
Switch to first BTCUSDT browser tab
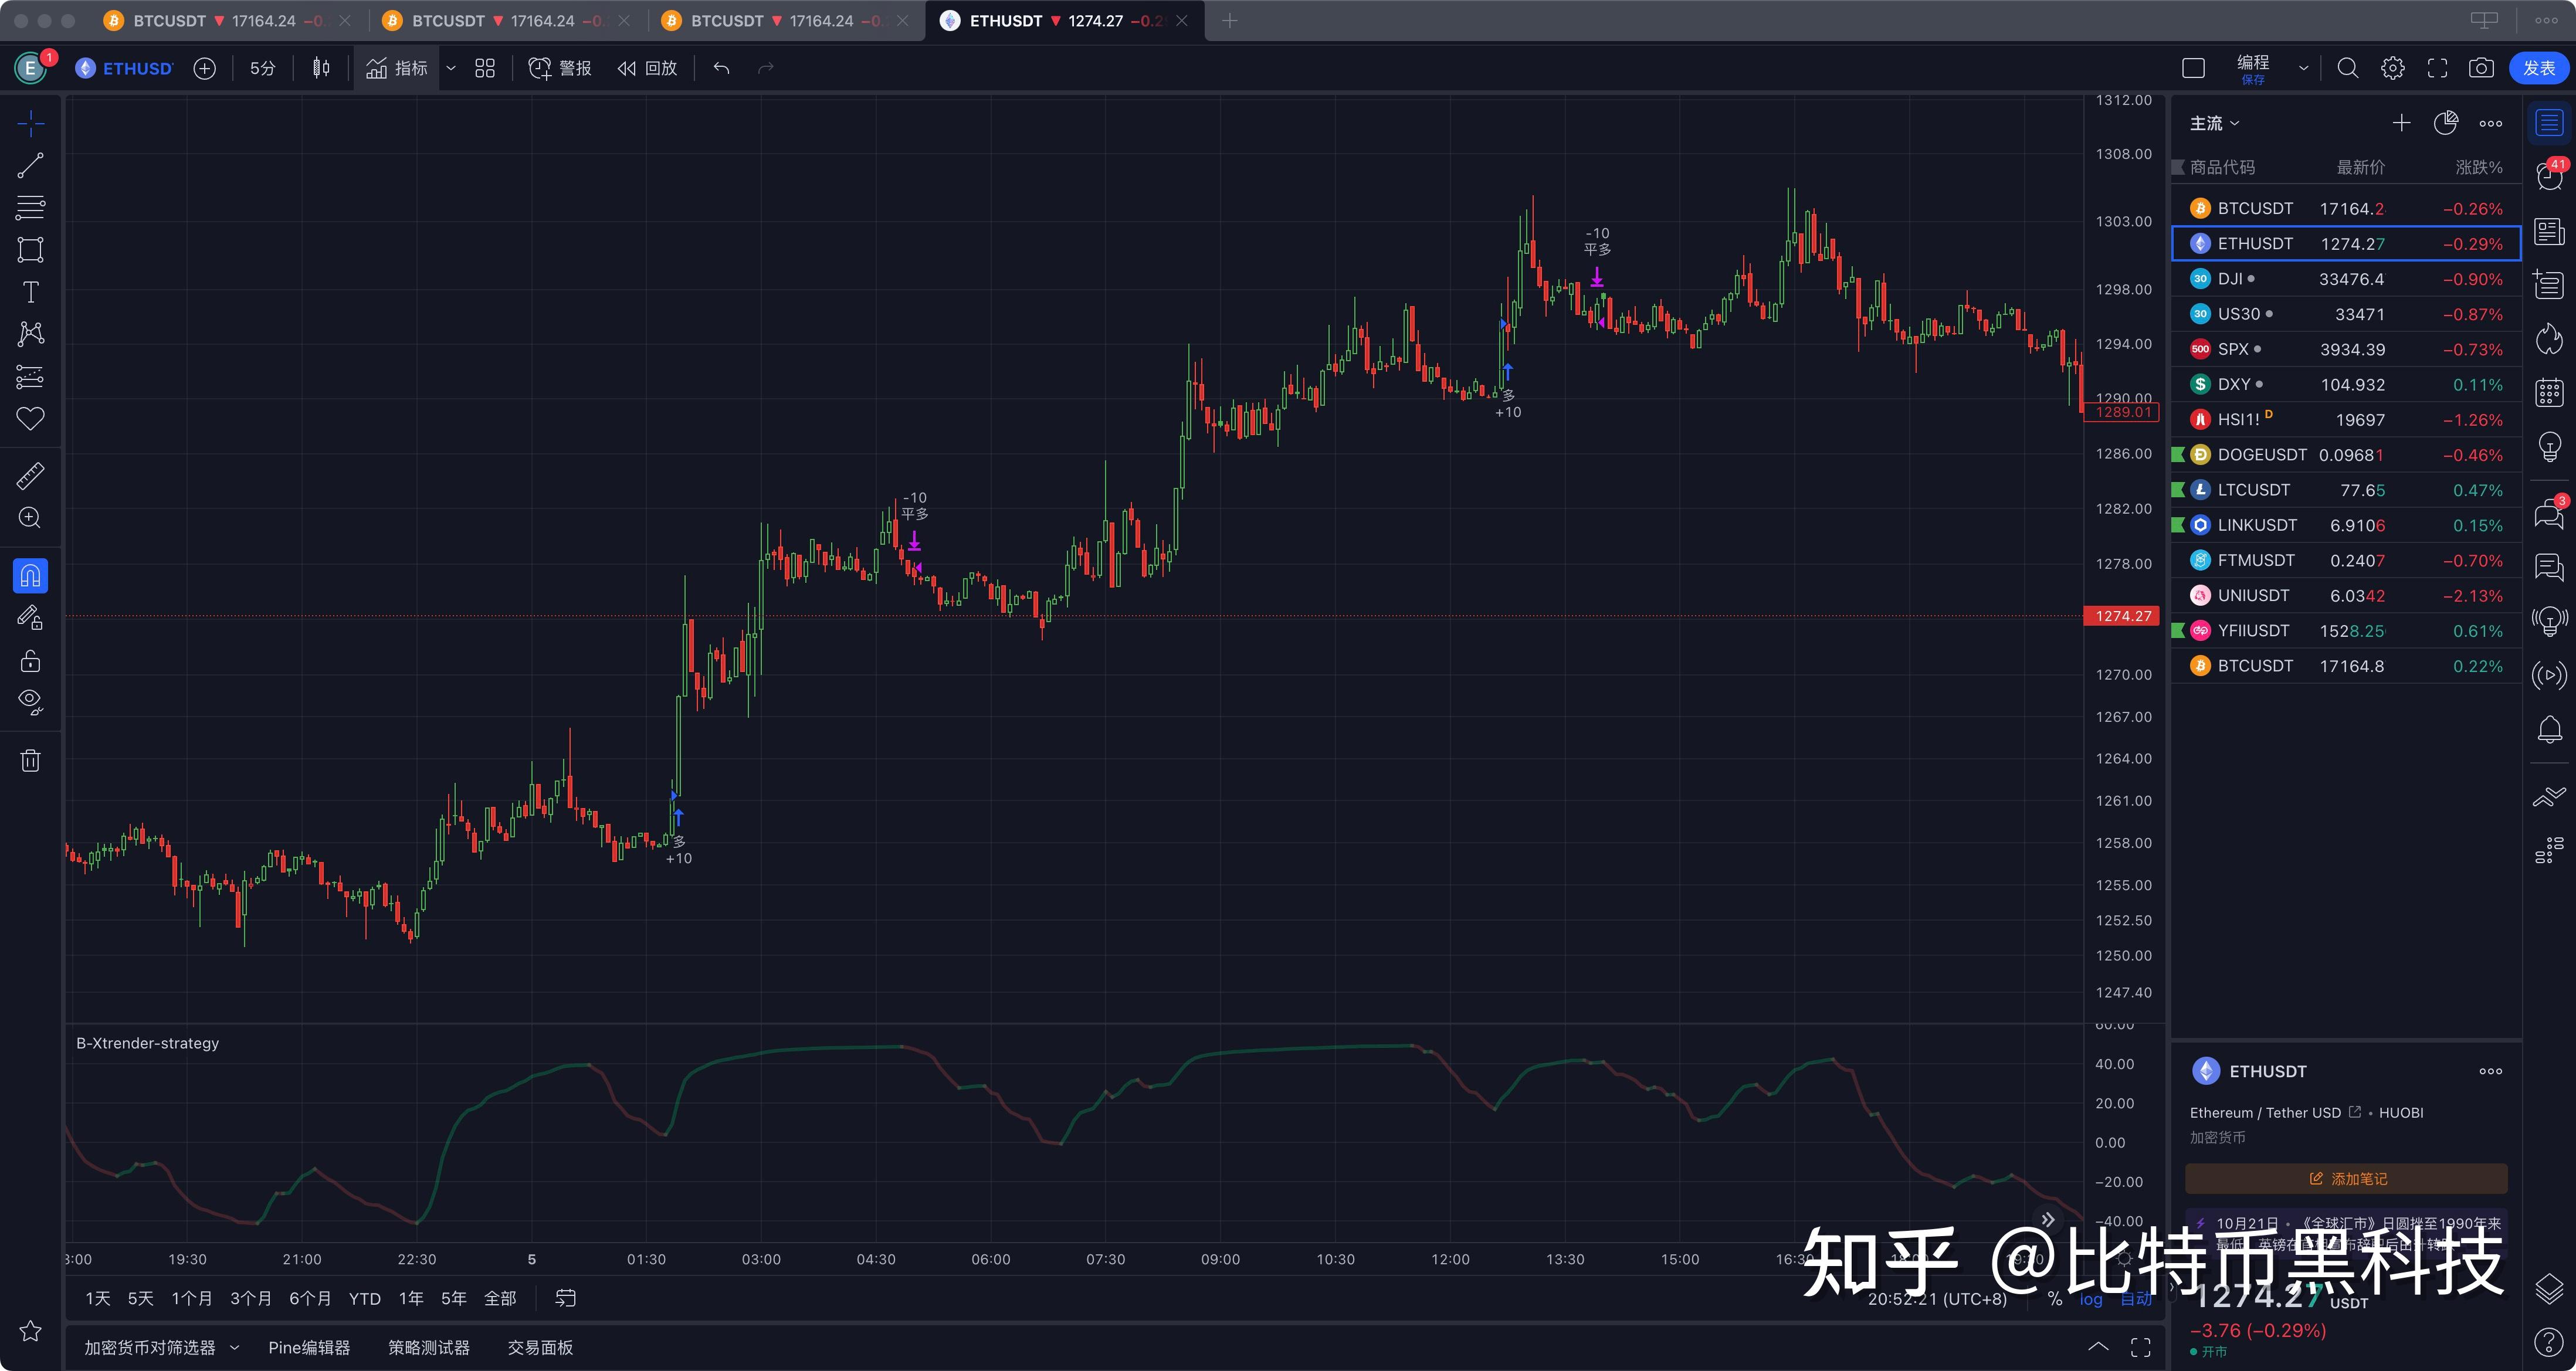coord(228,21)
